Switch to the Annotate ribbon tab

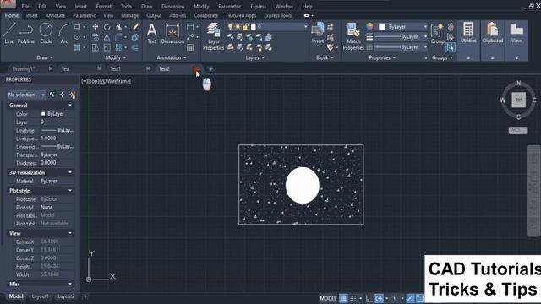(55, 15)
